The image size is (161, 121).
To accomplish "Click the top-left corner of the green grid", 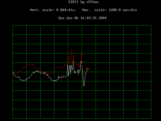I will click(13, 25).
